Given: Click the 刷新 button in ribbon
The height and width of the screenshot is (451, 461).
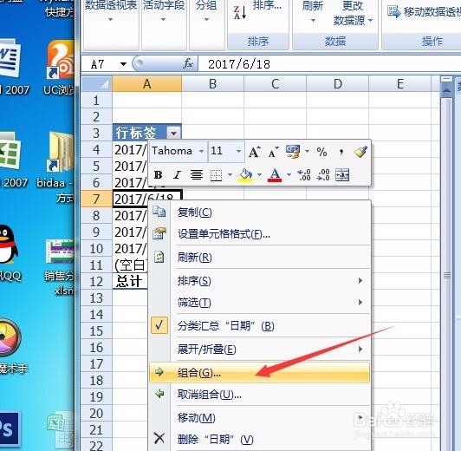Looking at the screenshot, I should pyautogui.click(x=313, y=11).
